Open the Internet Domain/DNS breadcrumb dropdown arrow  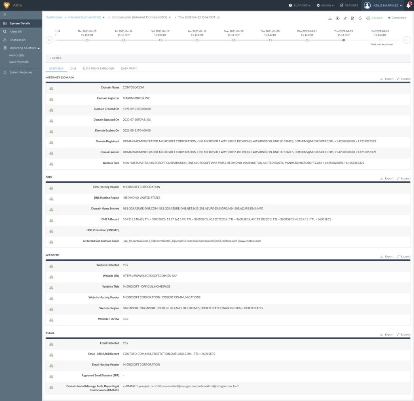(103, 17)
